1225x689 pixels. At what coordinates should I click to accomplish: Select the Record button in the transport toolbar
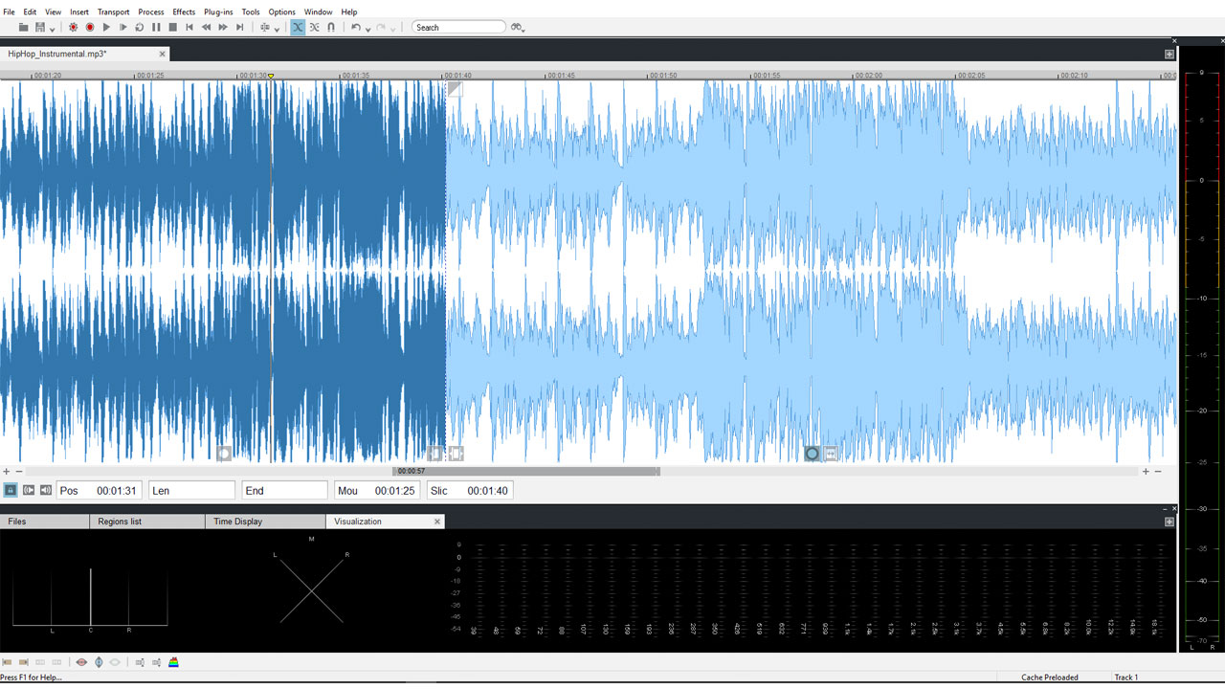click(91, 27)
